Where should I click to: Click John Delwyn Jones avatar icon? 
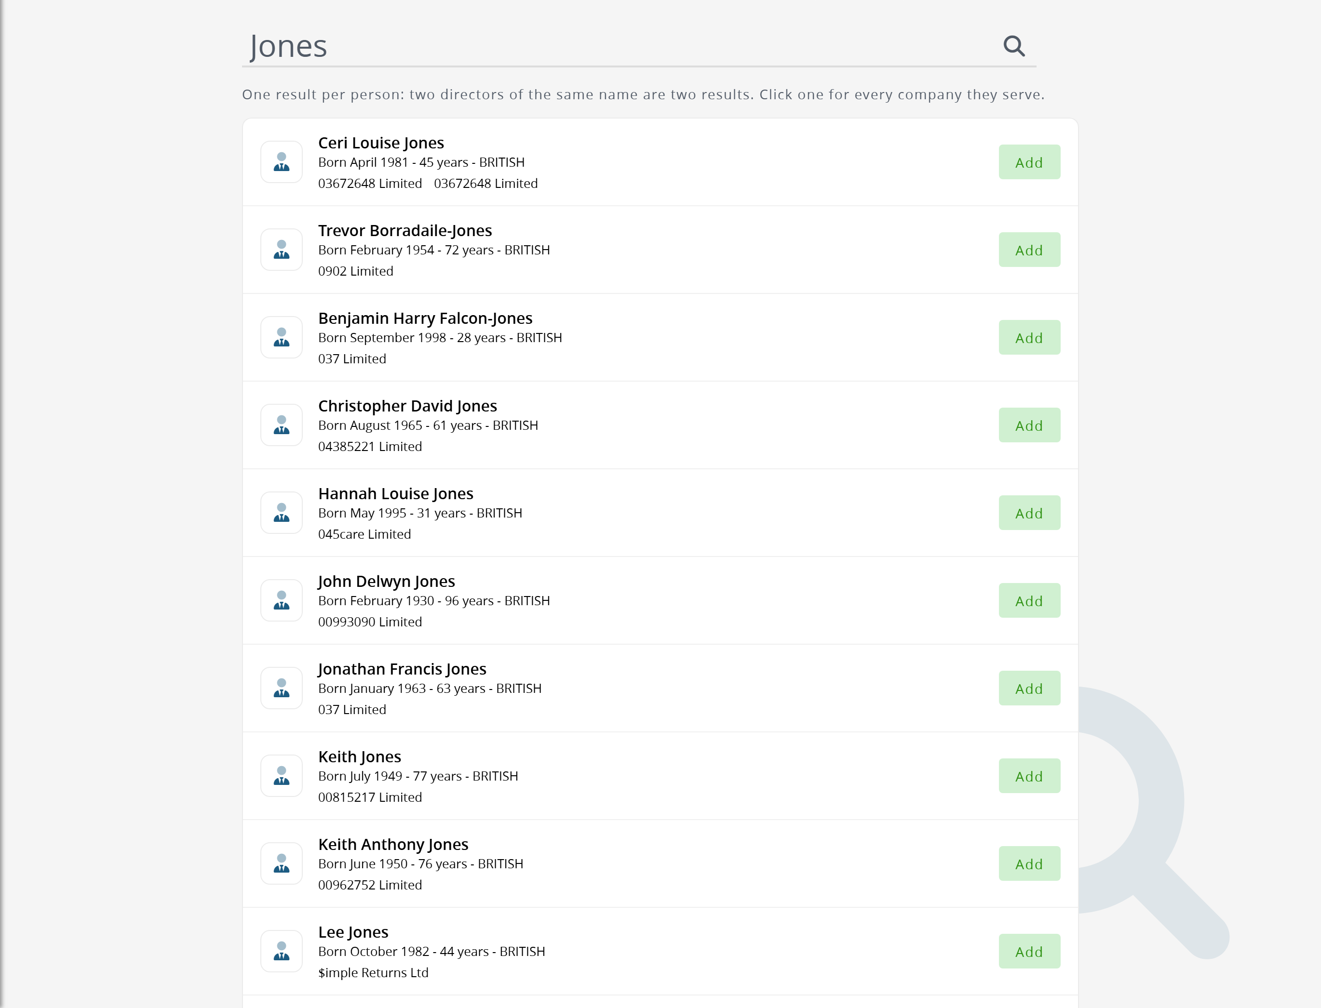pyautogui.click(x=282, y=600)
